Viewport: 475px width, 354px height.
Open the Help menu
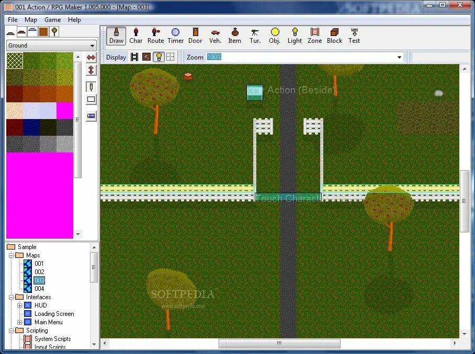coord(74,20)
